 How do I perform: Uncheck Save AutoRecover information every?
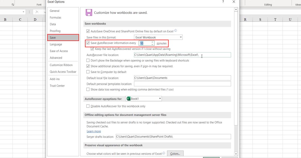[88, 43]
